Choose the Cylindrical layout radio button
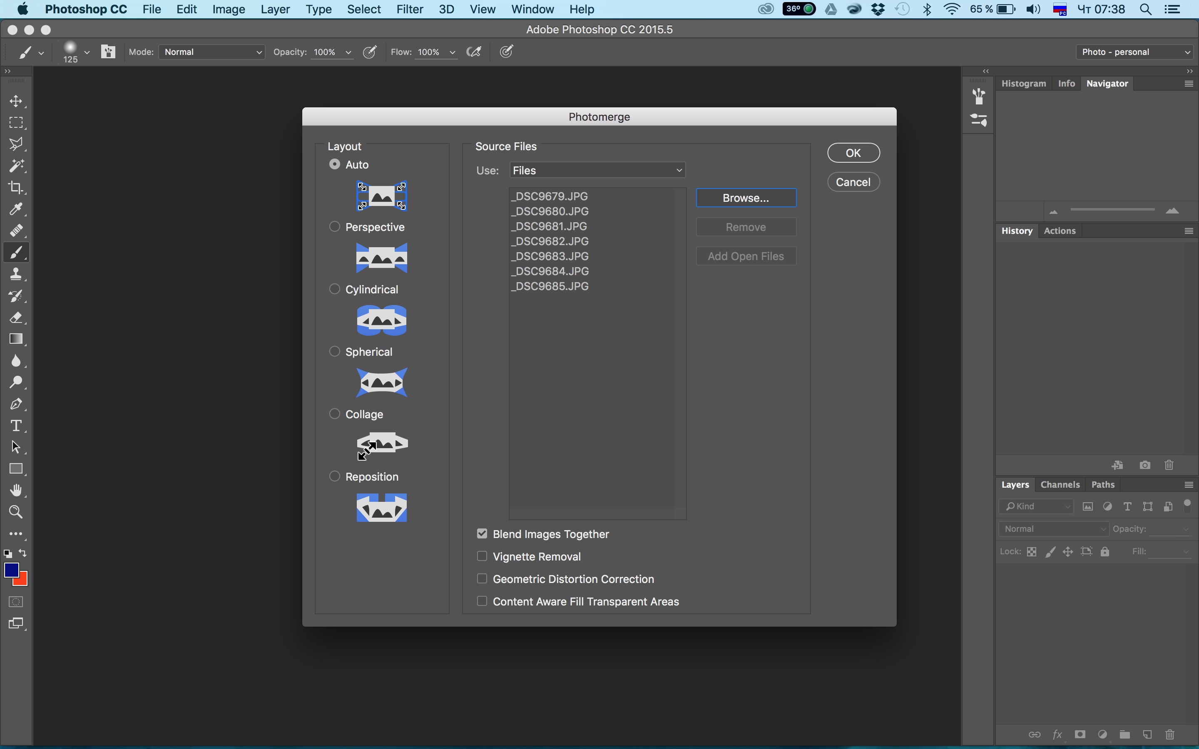The image size is (1199, 749). coord(334,289)
